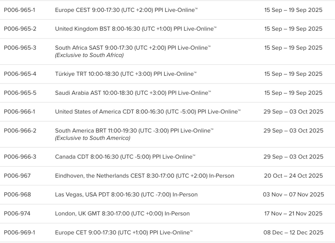Click the 08 Dec – 12 Dec 2025 date
Screen dimensions: 335x243
point(293,232)
